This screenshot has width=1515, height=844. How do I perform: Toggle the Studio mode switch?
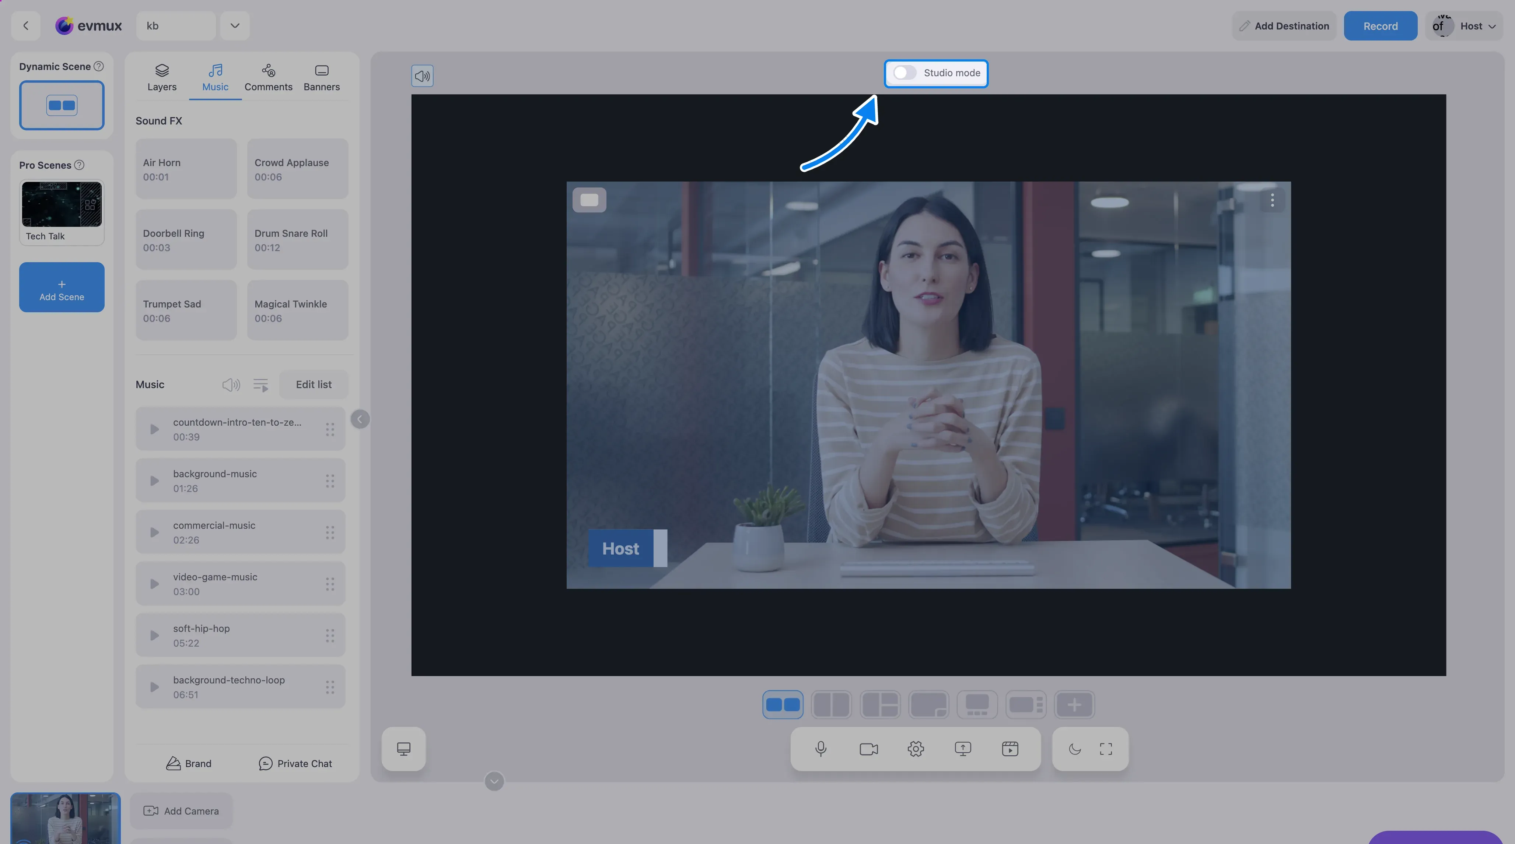click(905, 73)
